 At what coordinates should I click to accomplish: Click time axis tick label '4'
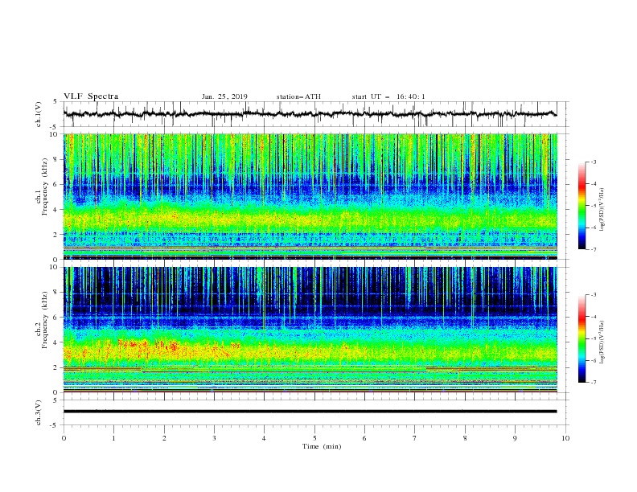pyautogui.click(x=265, y=438)
